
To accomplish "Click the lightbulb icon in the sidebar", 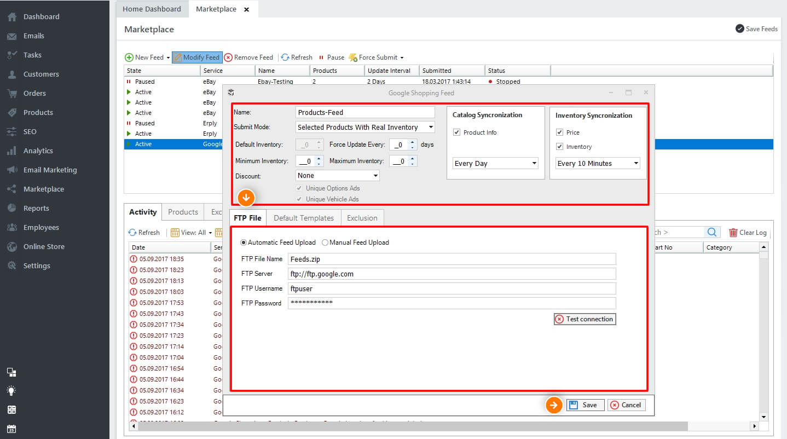I will click(11, 391).
